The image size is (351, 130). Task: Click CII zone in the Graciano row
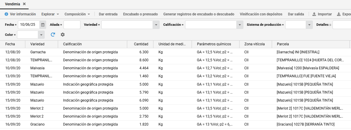click(256, 124)
